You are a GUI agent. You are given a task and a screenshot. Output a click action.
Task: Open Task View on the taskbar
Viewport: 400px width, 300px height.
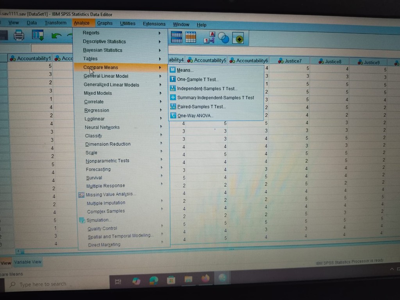[x=118, y=281]
